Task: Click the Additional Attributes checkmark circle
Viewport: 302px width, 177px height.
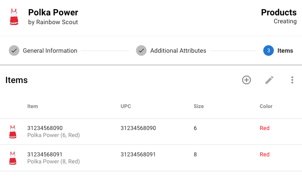Action: (141, 51)
